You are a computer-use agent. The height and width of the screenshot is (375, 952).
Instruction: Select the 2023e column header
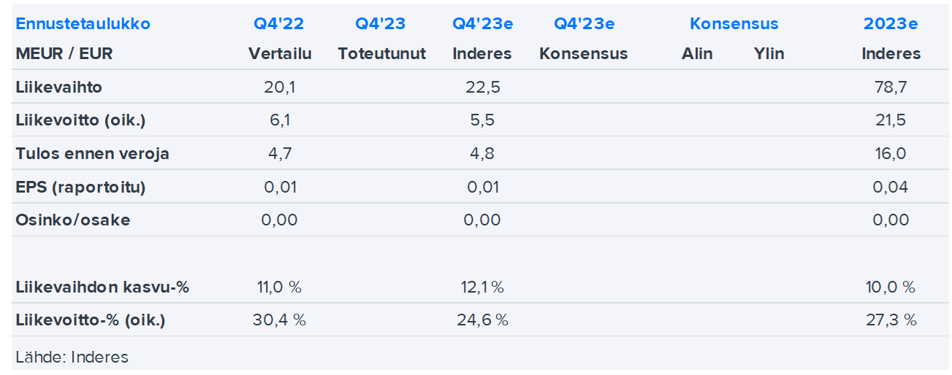point(891,23)
